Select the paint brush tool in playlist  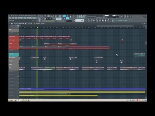tap(17, 24)
